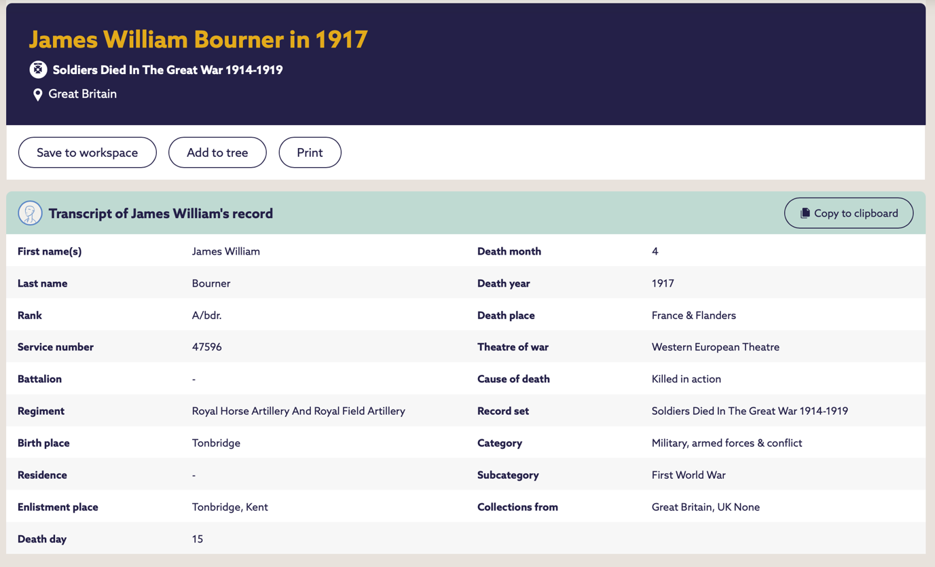
Task: Click the Death place field label
Action: (x=506, y=315)
